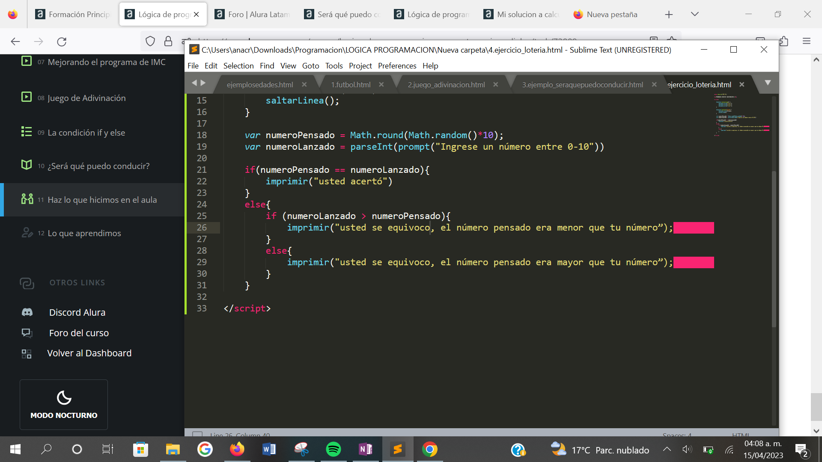Click the Find menu in Sublime Text
The width and height of the screenshot is (822, 462).
coord(266,65)
